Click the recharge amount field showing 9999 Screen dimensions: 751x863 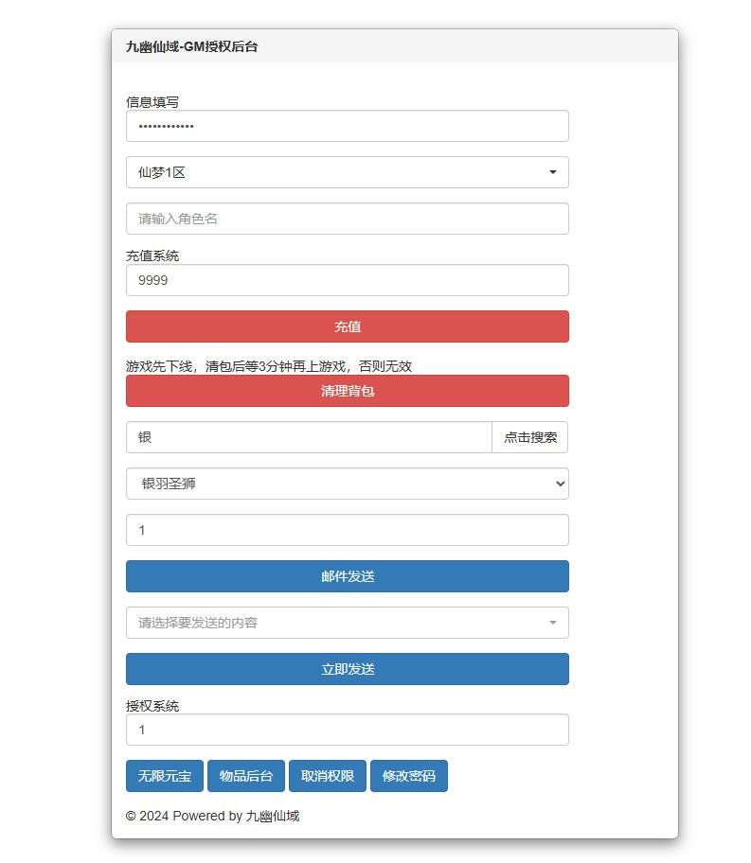[347, 280]
